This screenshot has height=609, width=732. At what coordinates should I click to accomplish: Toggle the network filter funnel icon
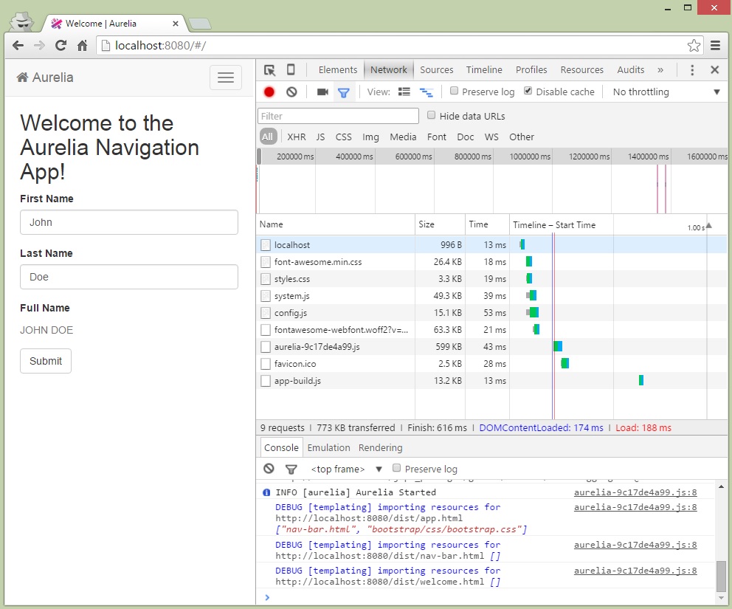(x=344, y=92)
